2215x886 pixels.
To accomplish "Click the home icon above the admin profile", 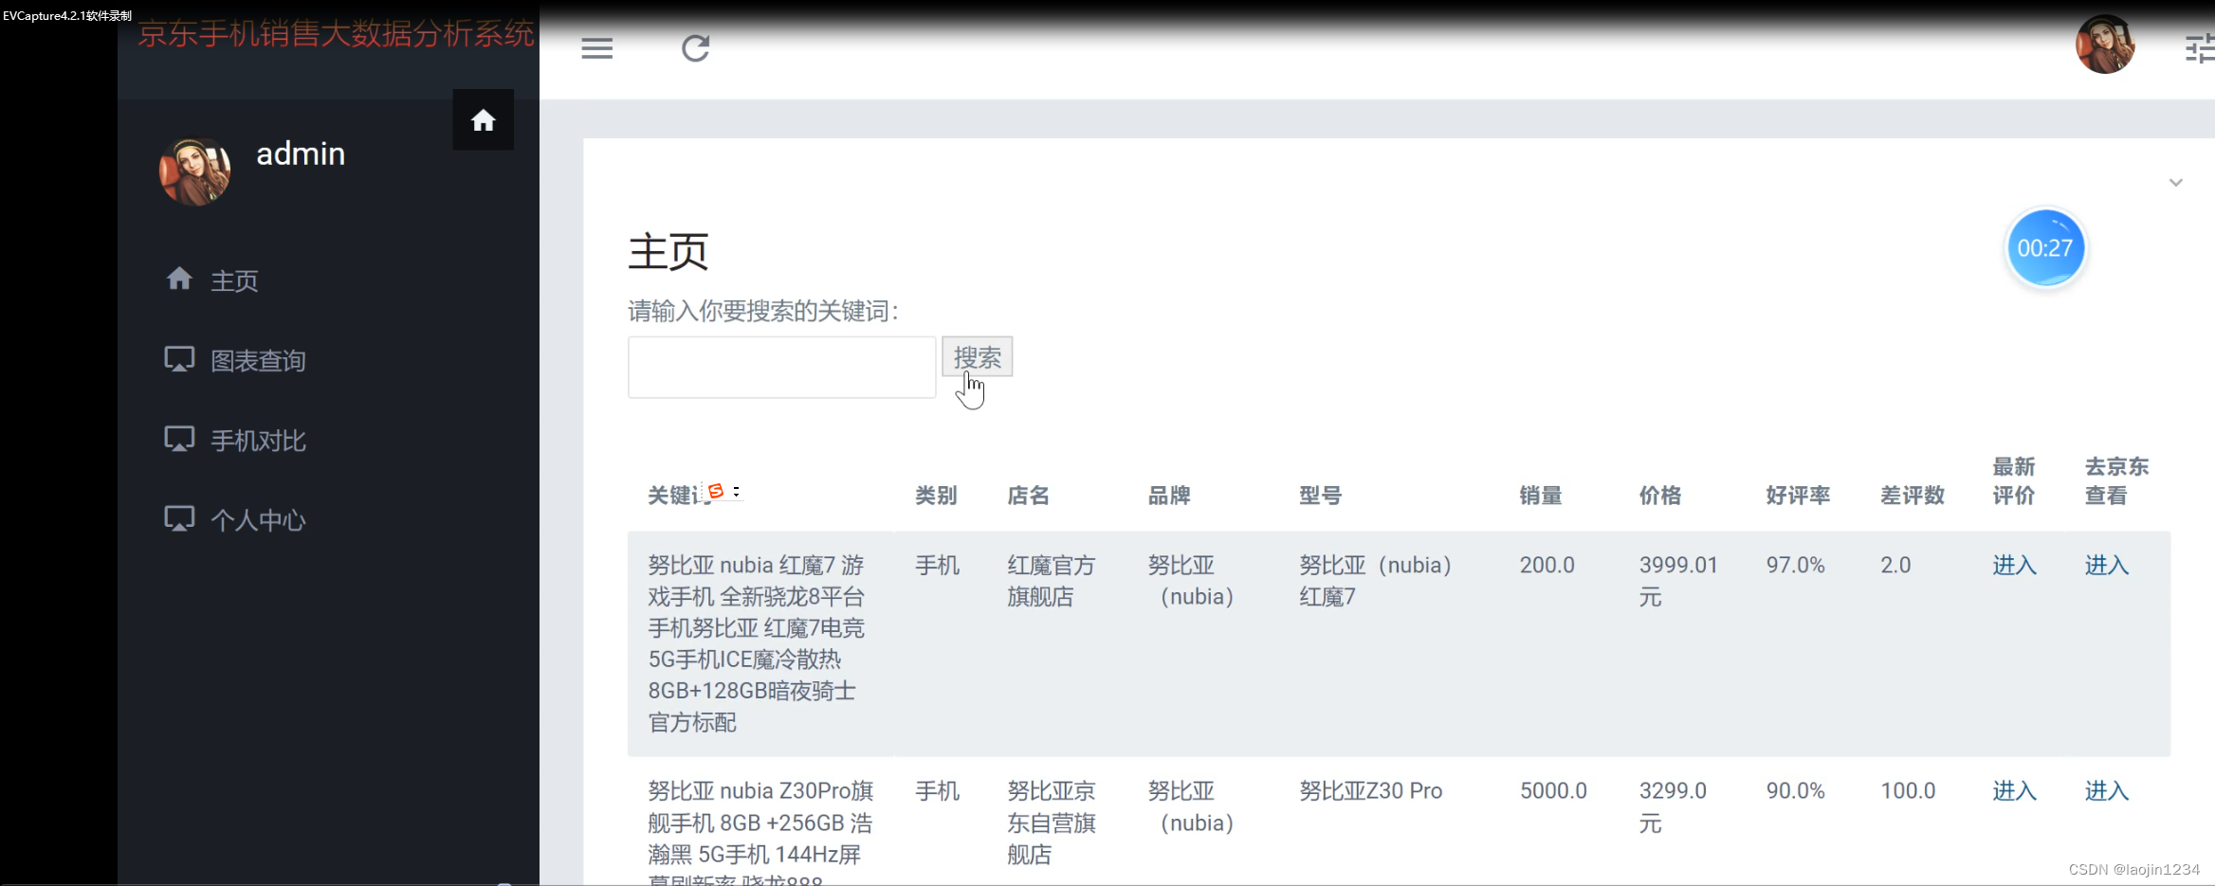I will tap(484, 119).
